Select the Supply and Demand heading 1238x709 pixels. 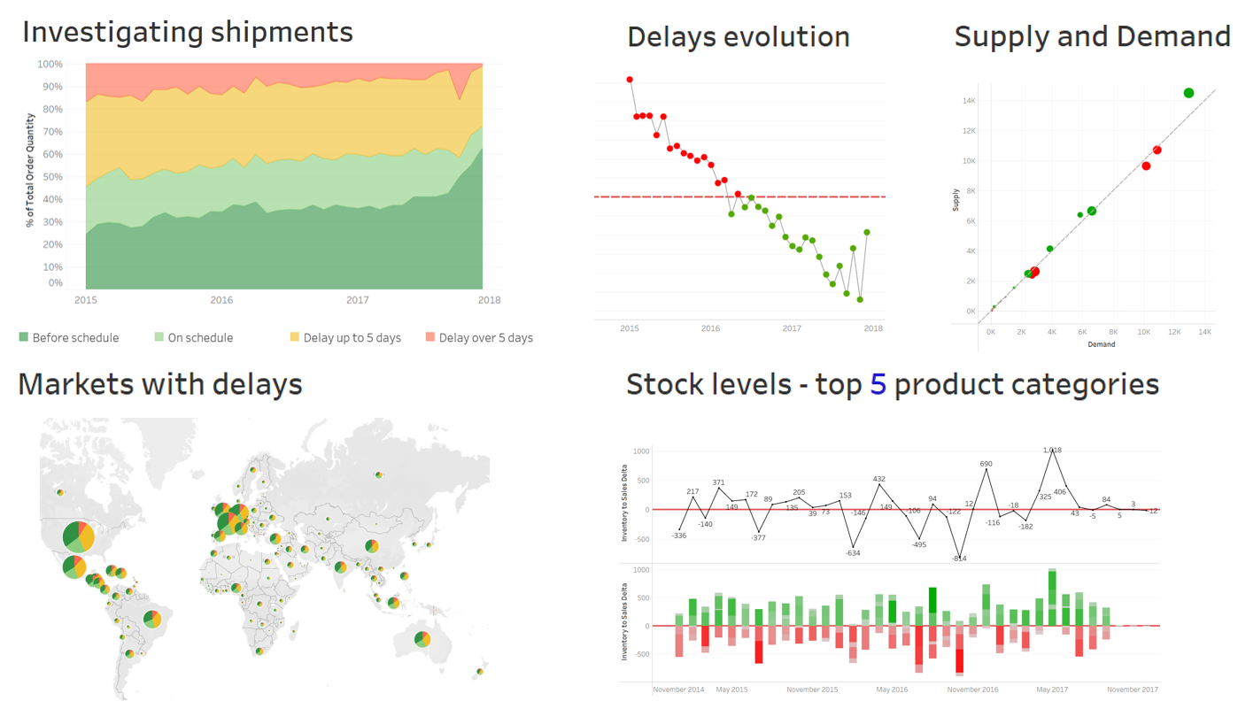(x=1093, y=36)
